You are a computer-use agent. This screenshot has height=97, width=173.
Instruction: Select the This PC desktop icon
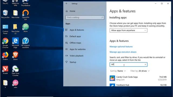(x=5, y=2)
